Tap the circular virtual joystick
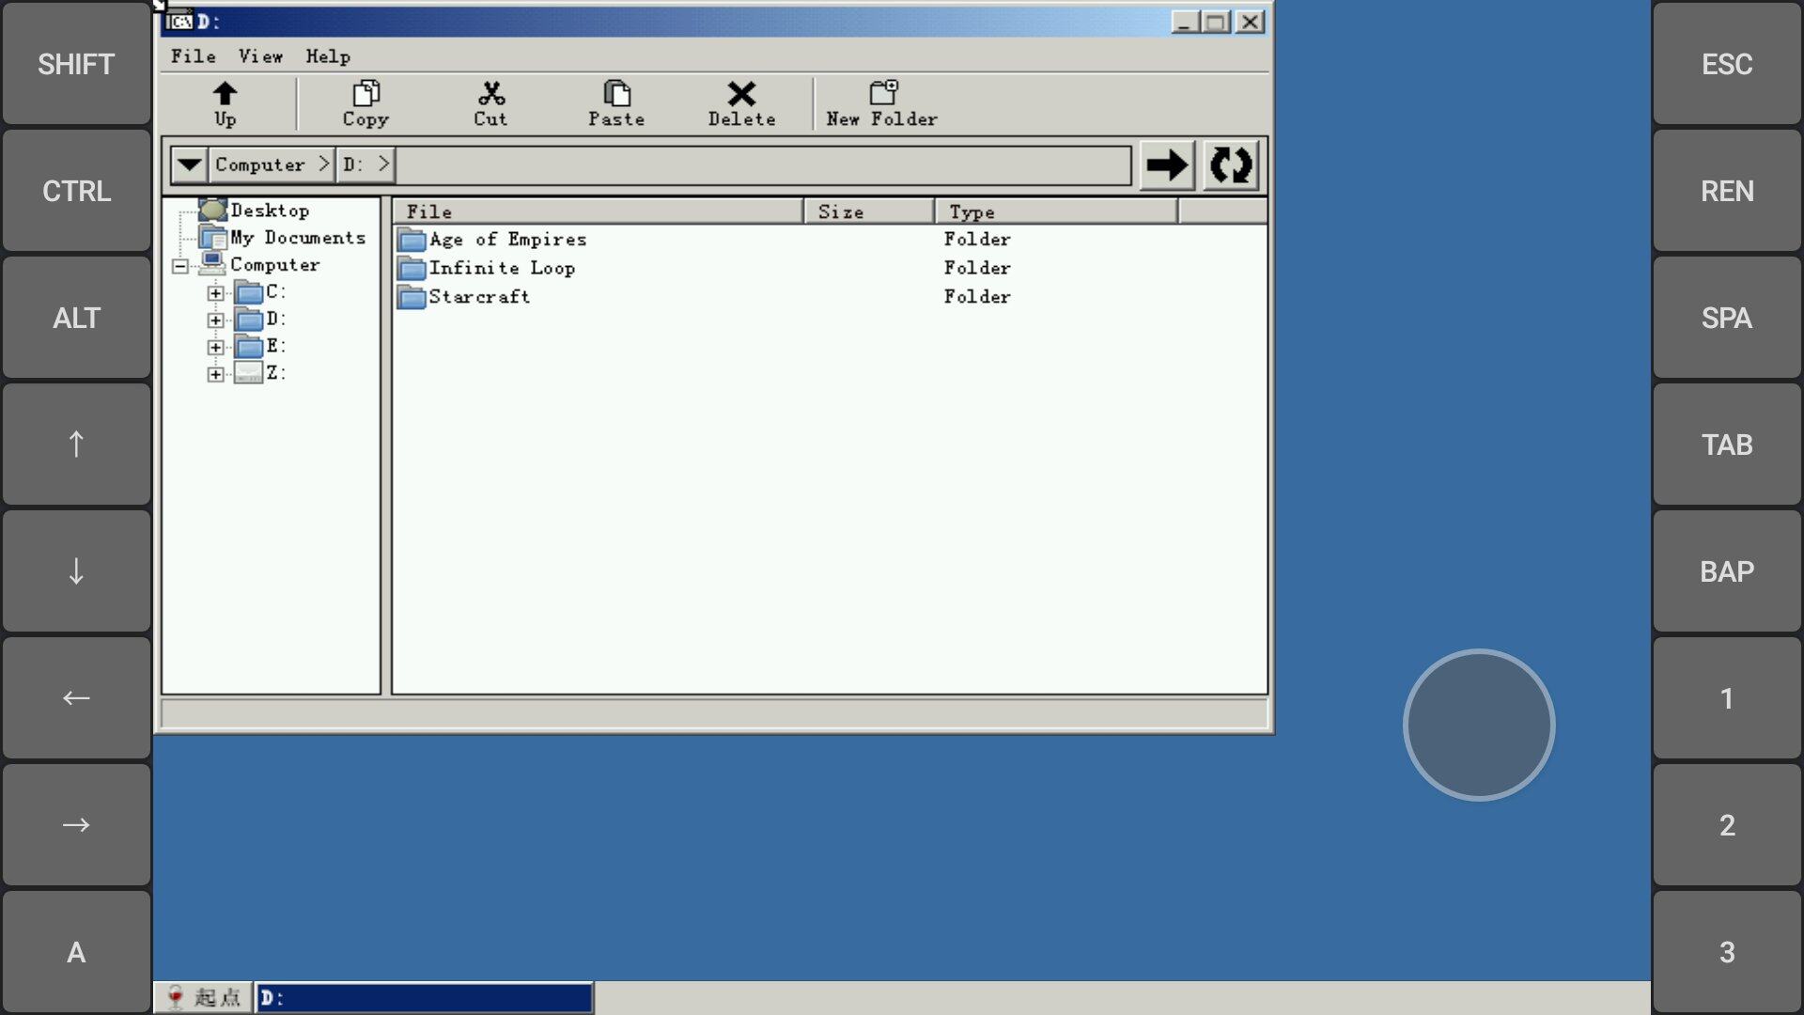1804x1015 pixels. (1479, 725)
